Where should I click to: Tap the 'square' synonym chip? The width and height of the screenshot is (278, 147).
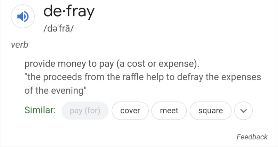(211, 111)
